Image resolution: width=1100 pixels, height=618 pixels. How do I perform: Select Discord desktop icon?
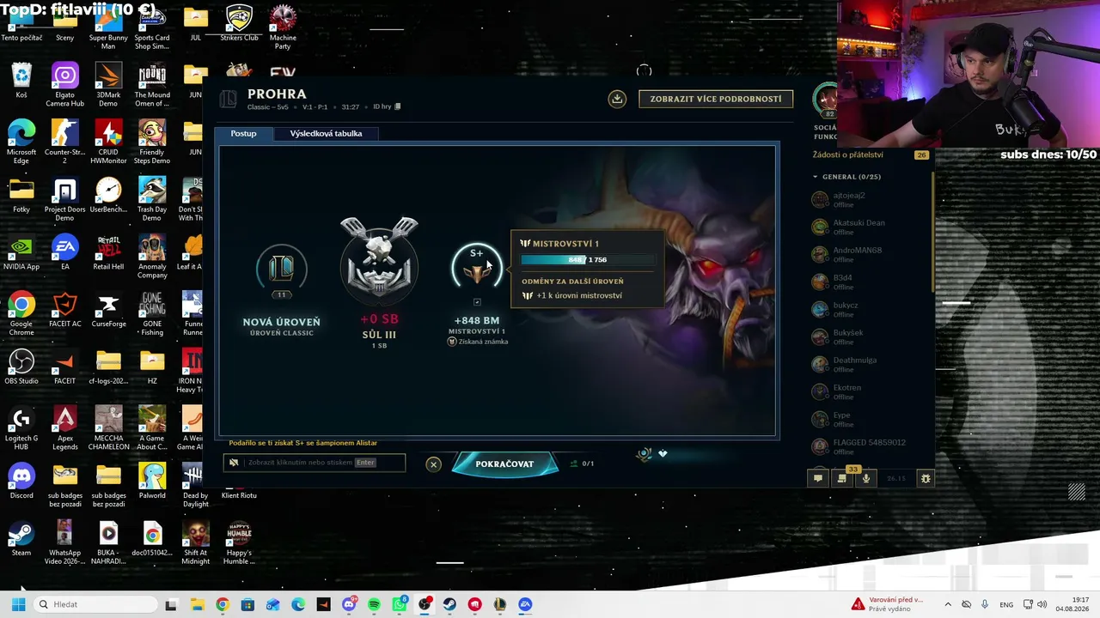pyautogui.click(x=21, y=482)
